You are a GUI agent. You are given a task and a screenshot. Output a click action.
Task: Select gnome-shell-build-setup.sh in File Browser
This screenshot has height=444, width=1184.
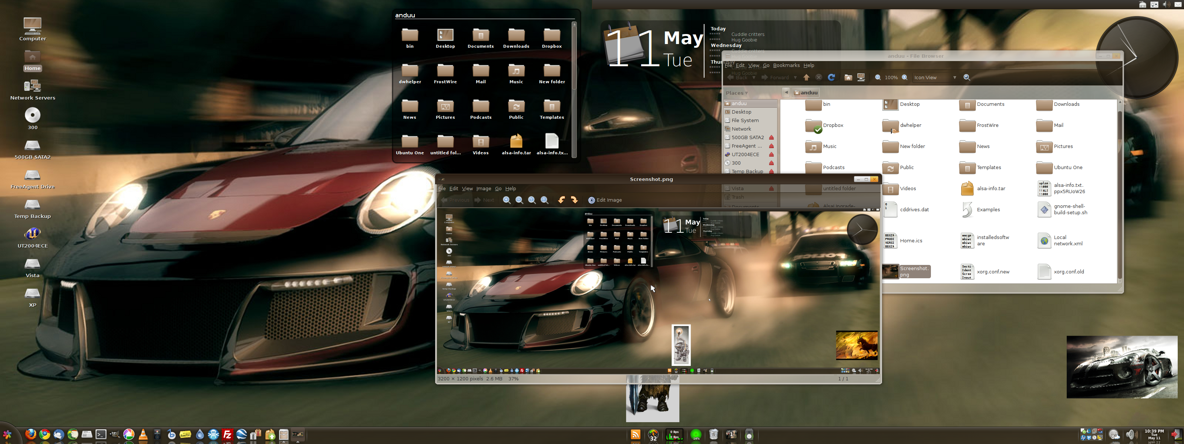coord(1063,209)
